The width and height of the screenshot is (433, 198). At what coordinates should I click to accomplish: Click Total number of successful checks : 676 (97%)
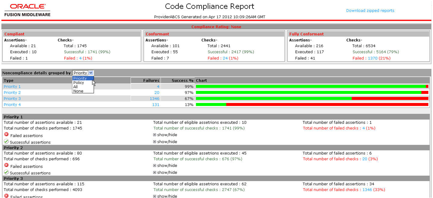click(198, 159)
